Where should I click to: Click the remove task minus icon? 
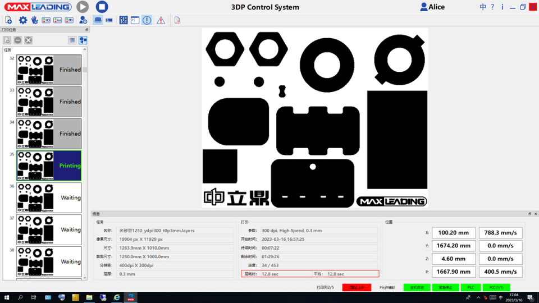[18, 40]
